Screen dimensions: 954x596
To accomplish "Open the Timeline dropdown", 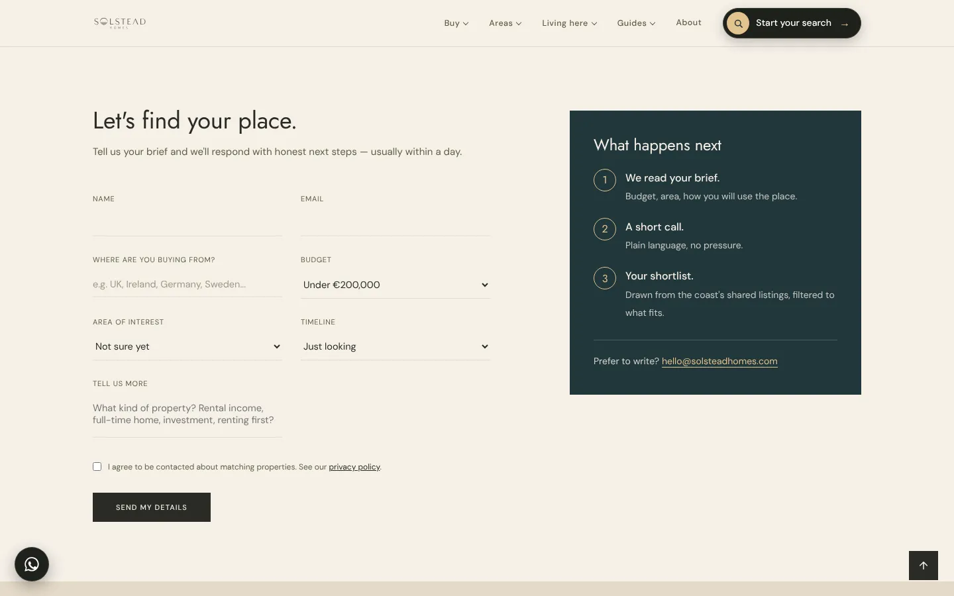I will pyautogui.click(x=396, y=346).
